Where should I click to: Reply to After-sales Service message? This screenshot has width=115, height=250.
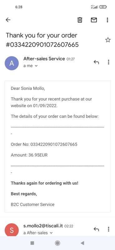pos(96,62)
